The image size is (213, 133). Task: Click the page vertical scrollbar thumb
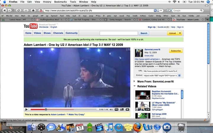click(x=208, y=43)
